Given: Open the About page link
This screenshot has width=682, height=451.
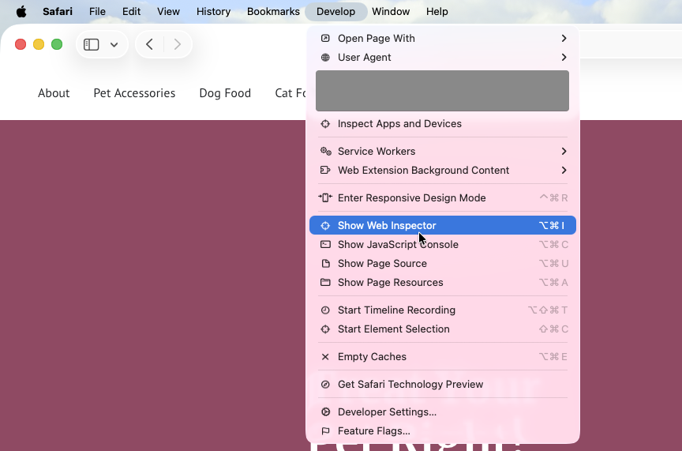Looking at the screenshot, I should tap(54, 93).
